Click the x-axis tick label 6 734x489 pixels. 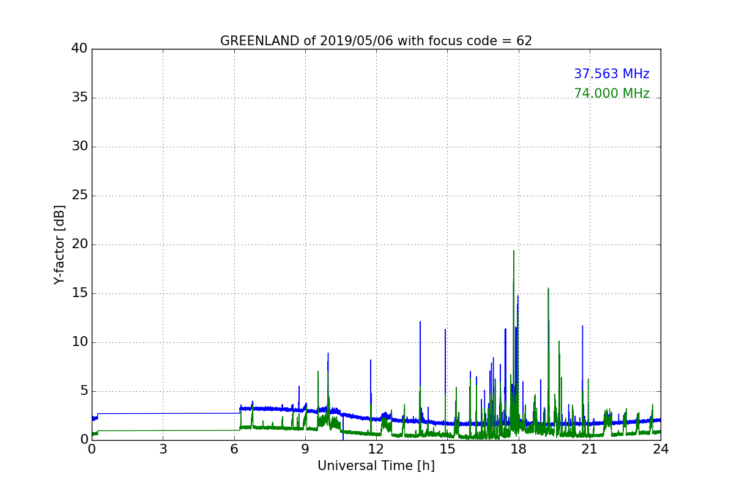coord(234,449)
